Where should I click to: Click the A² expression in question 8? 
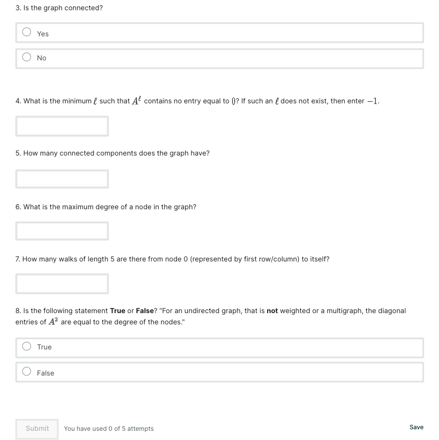click(x=53, y=321)
